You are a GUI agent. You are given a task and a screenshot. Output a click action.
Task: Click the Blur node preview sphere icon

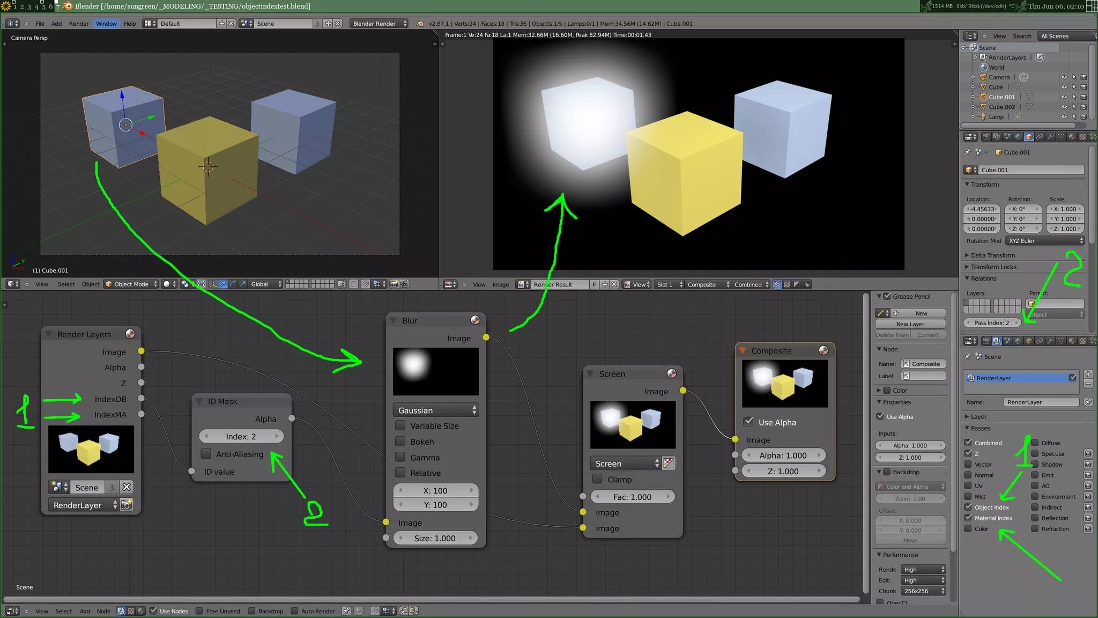(475, 320)
